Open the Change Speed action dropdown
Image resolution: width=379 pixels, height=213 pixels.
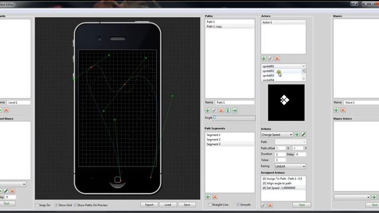(x=277, y=134)
